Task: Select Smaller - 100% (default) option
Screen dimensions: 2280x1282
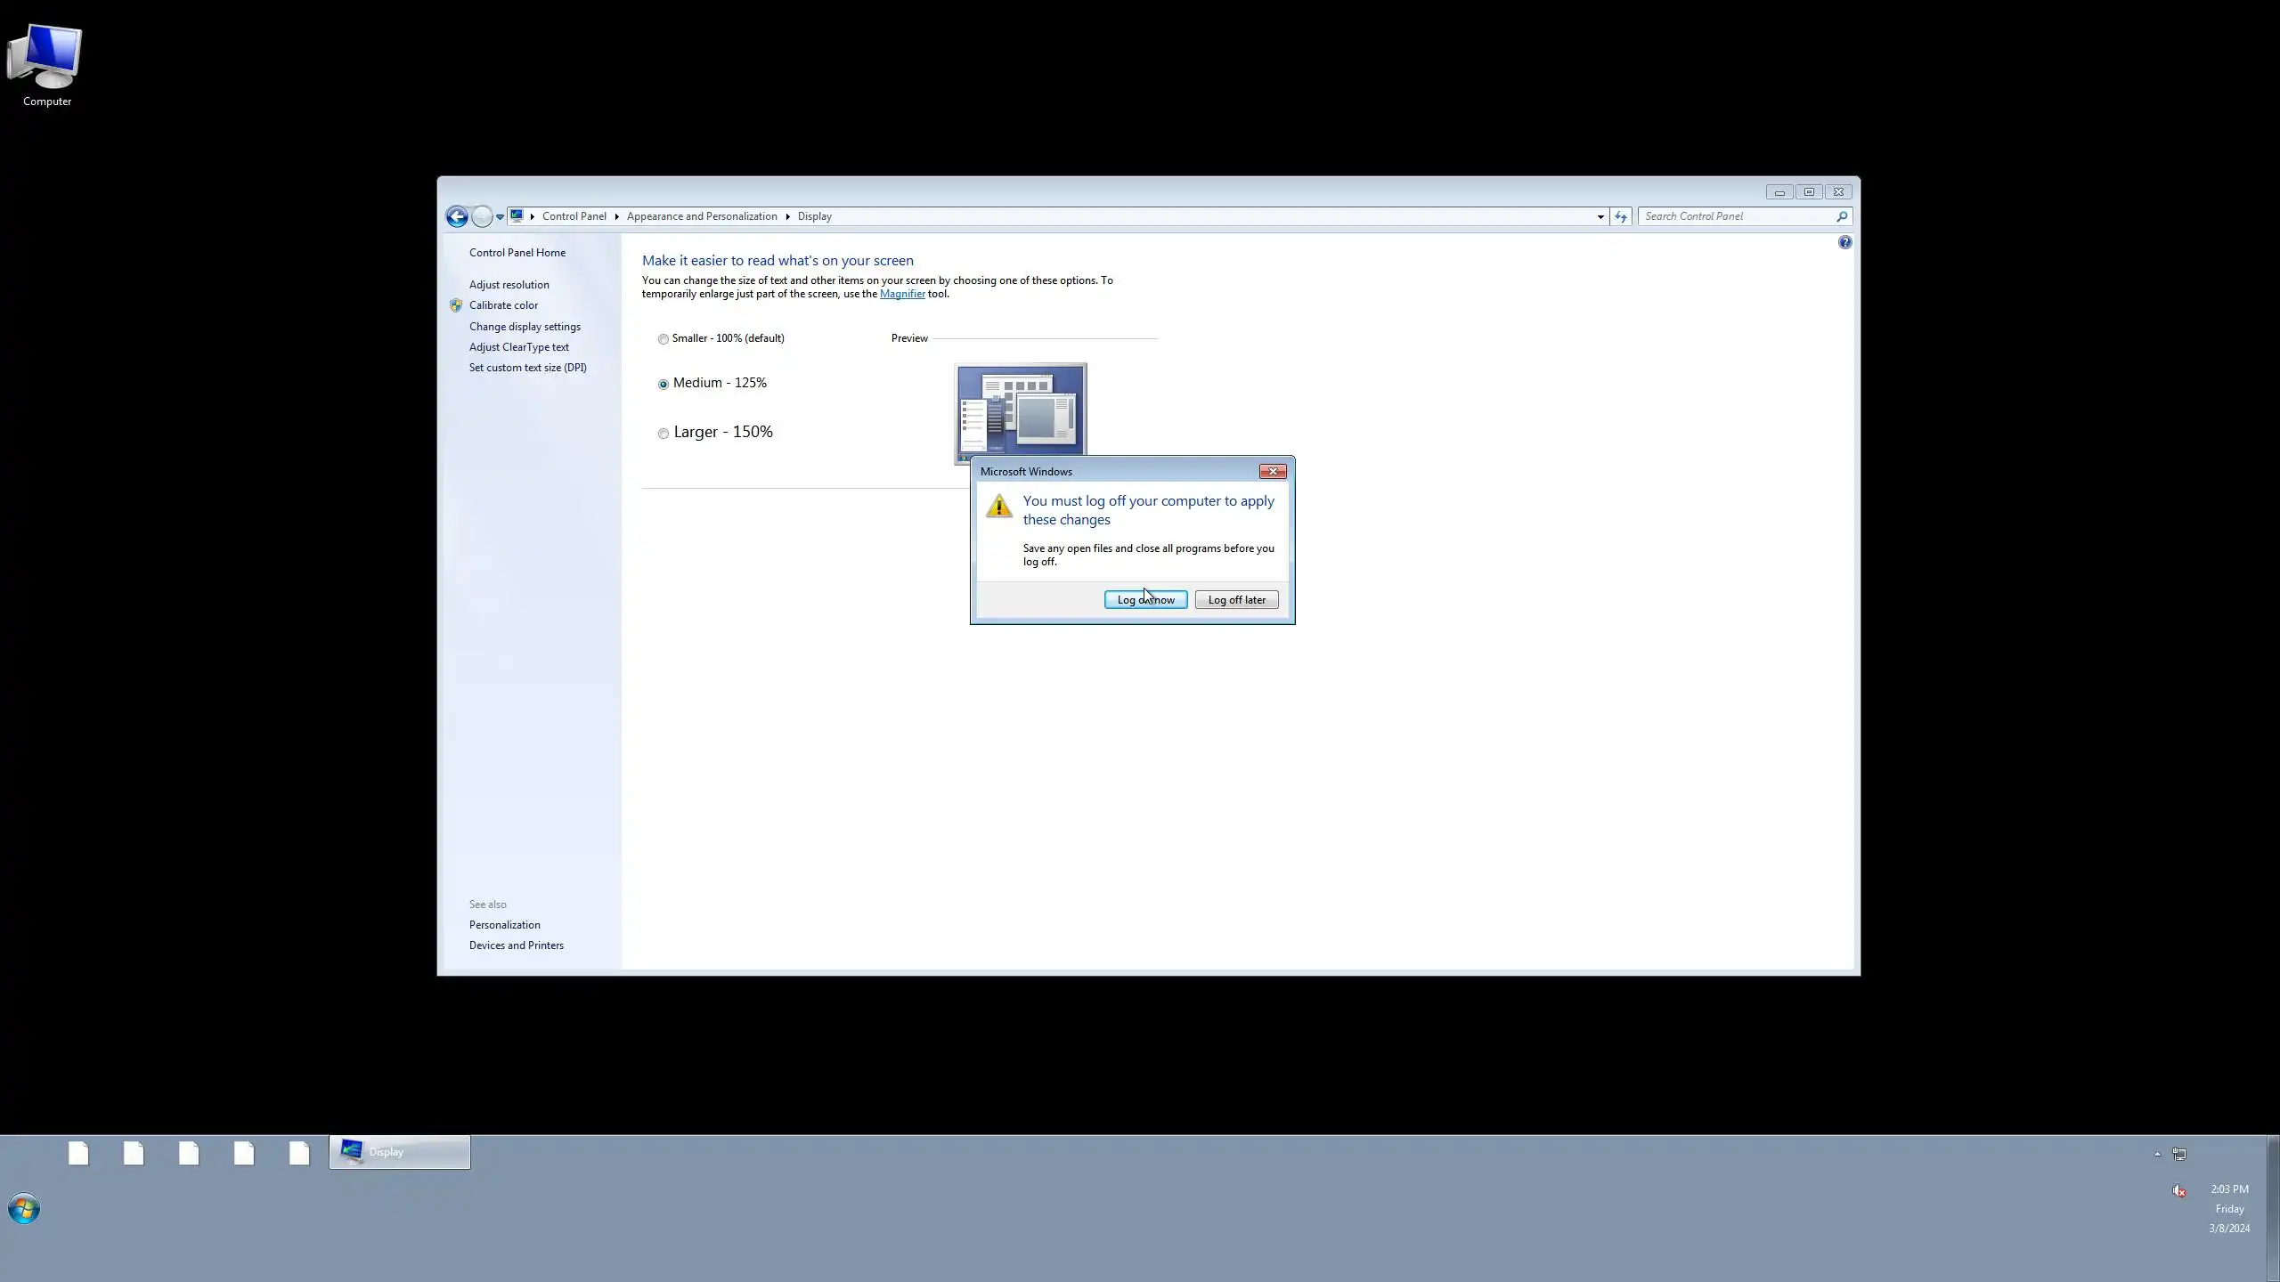Action: point(664,339)
